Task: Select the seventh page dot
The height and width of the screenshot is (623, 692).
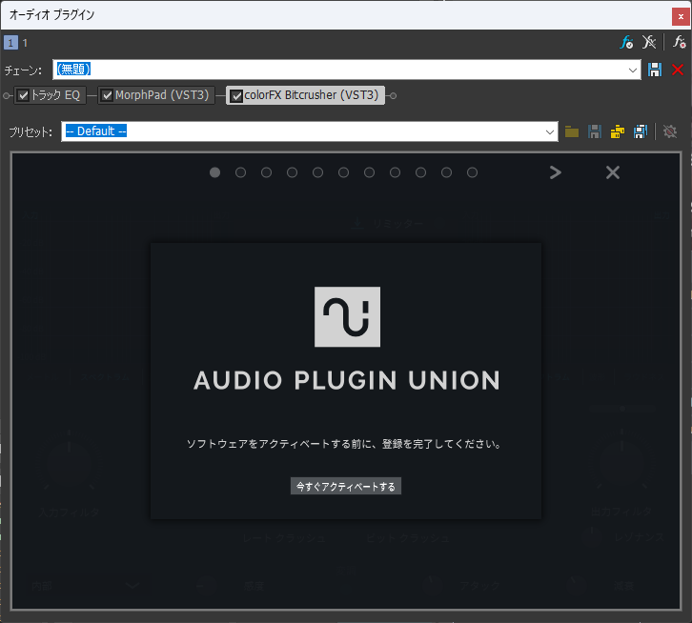Action: coord(370,172)
